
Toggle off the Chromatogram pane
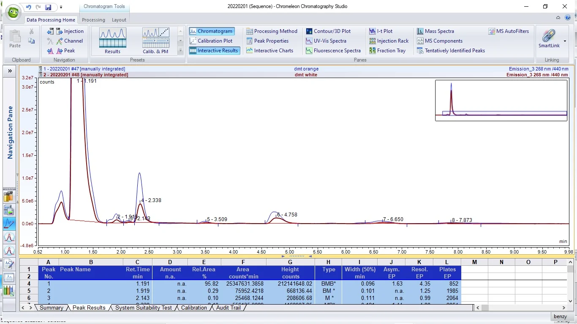click(211, 31)
